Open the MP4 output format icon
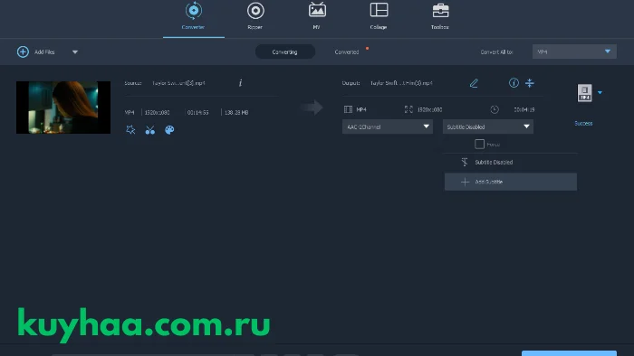 [584, 93]
